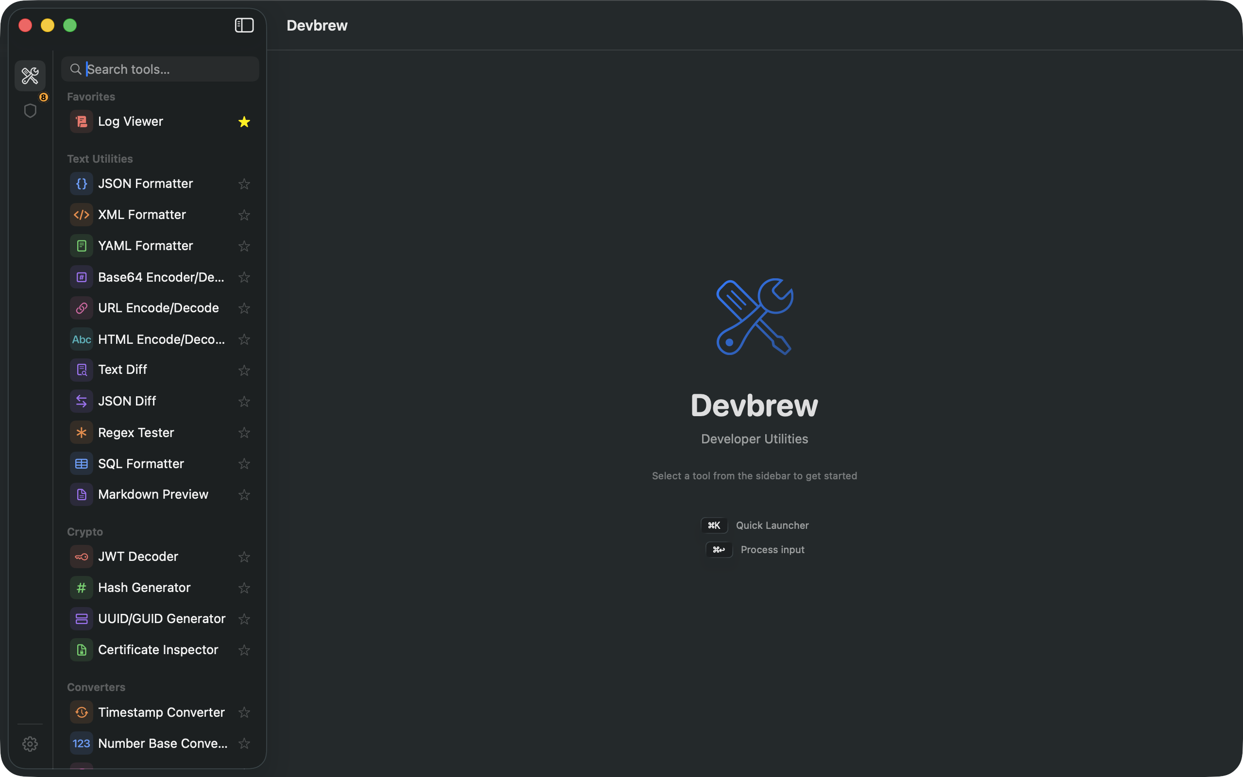1243x777 pixels.
Task: Open the Log Viewer tool icon
Action: pyautogui.click(x=81, y=121)
